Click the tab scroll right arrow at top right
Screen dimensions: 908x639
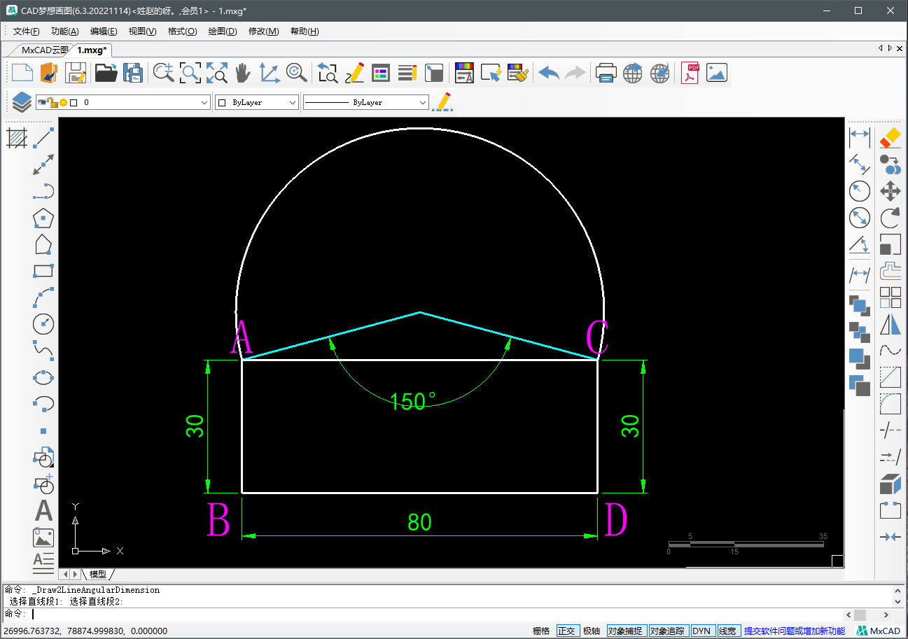point(889,48)
